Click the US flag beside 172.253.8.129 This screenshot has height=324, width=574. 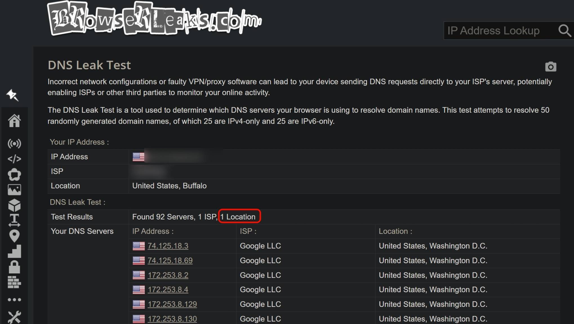coord(139,304)
